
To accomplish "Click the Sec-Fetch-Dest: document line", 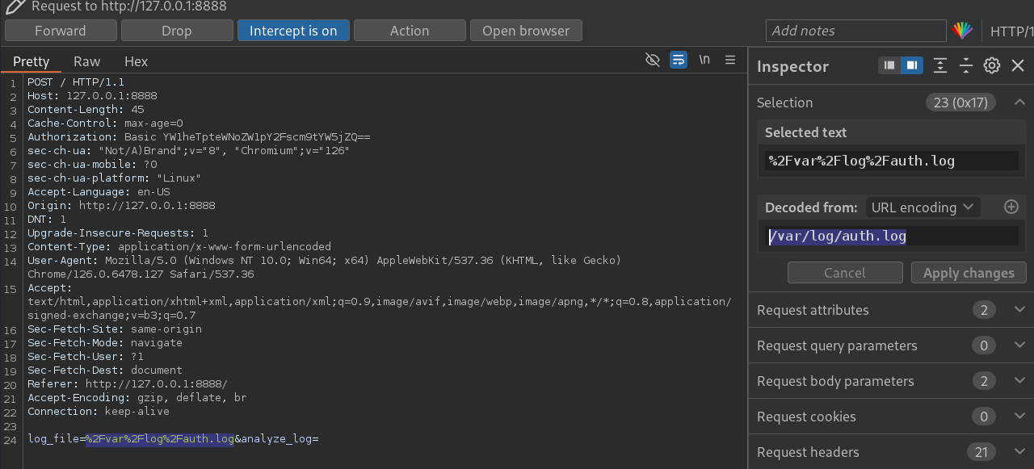I will coord(105,371).
